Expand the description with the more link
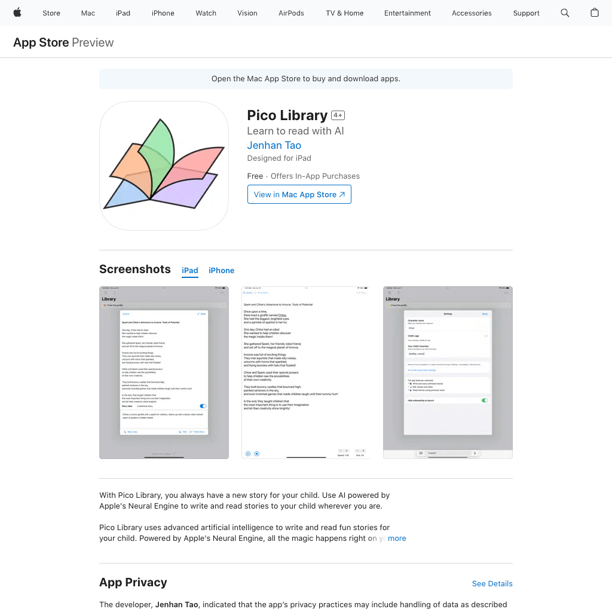 click(397, 538)
